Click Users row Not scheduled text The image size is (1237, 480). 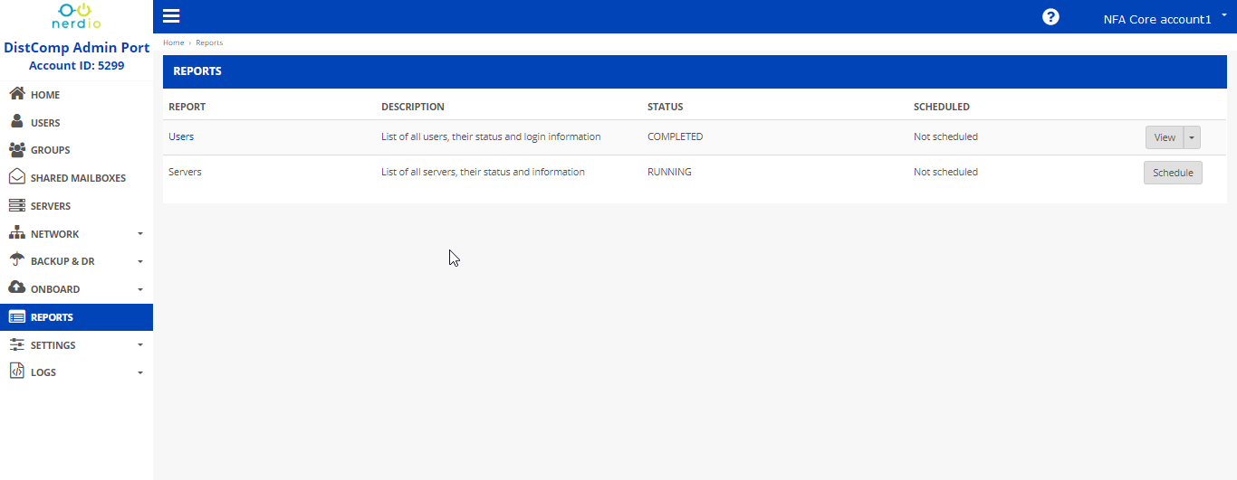click(x=945, y=137)
